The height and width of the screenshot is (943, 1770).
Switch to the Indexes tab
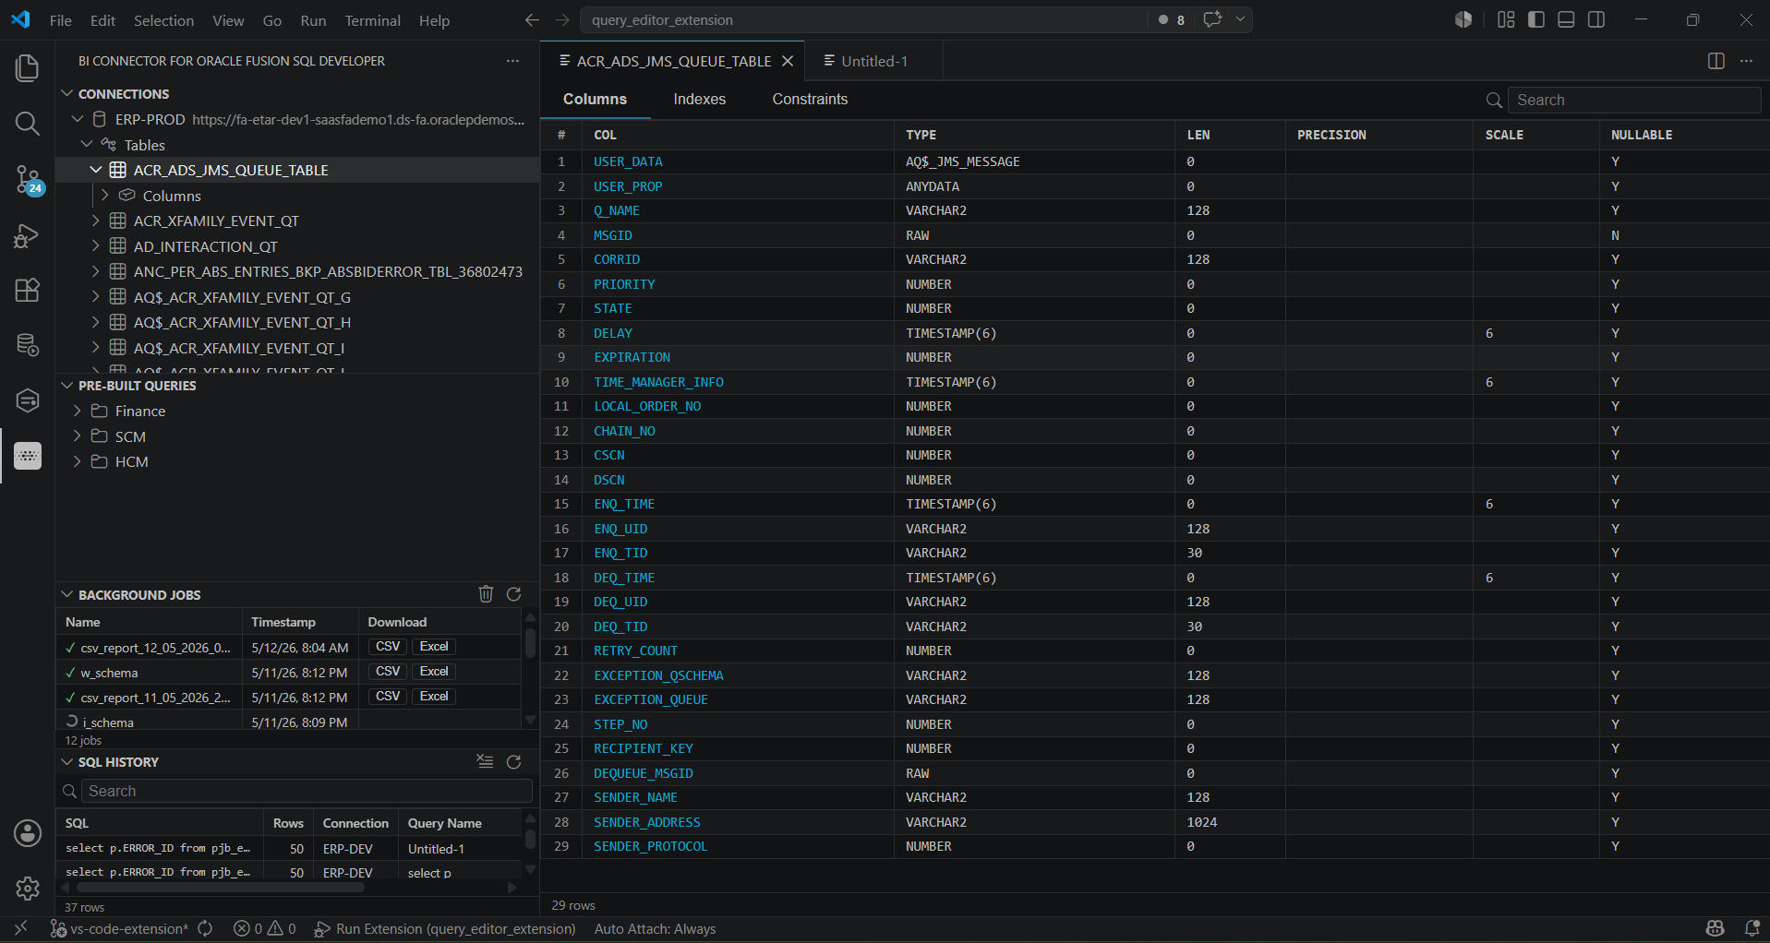point(699,99)
